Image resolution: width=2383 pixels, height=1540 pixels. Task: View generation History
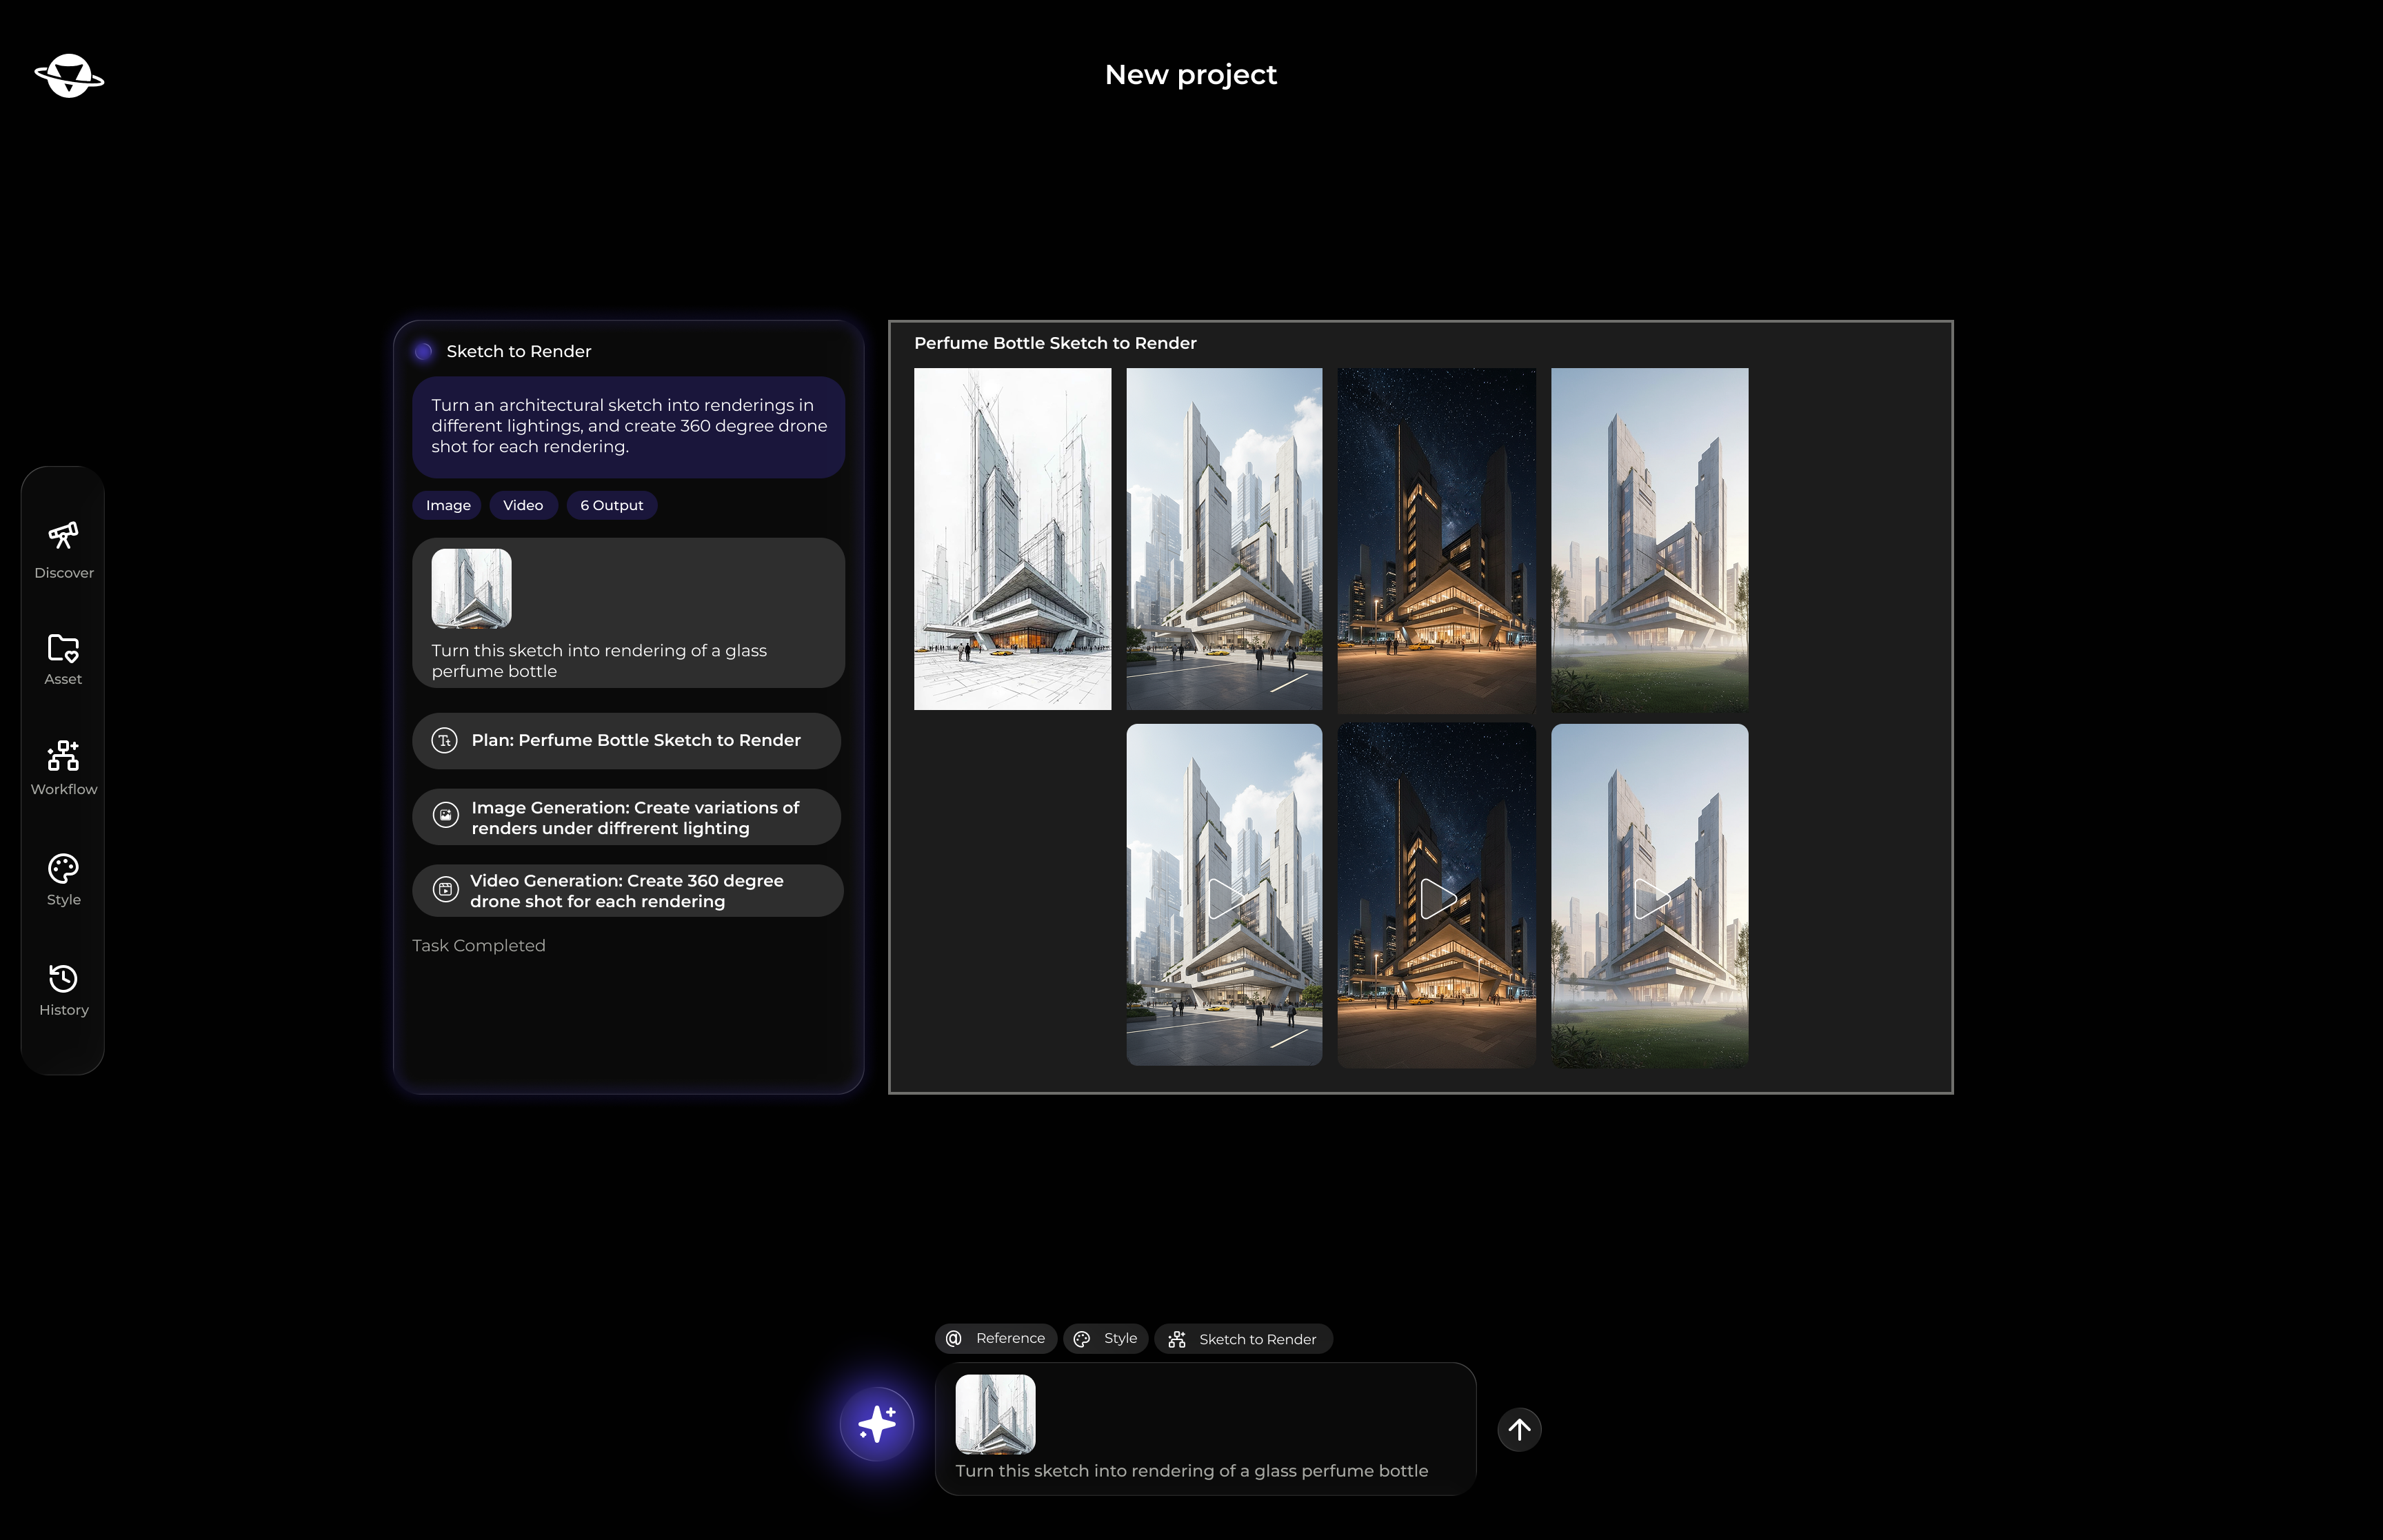click(63, 988)
